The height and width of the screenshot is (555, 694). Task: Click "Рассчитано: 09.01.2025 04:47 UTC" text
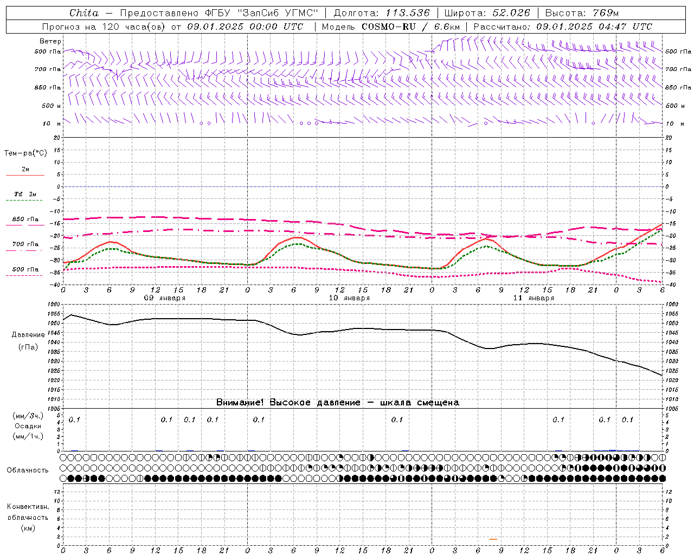[x=563, y=27]
